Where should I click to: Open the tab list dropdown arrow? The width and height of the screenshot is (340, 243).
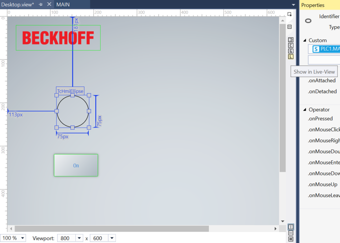294,5
